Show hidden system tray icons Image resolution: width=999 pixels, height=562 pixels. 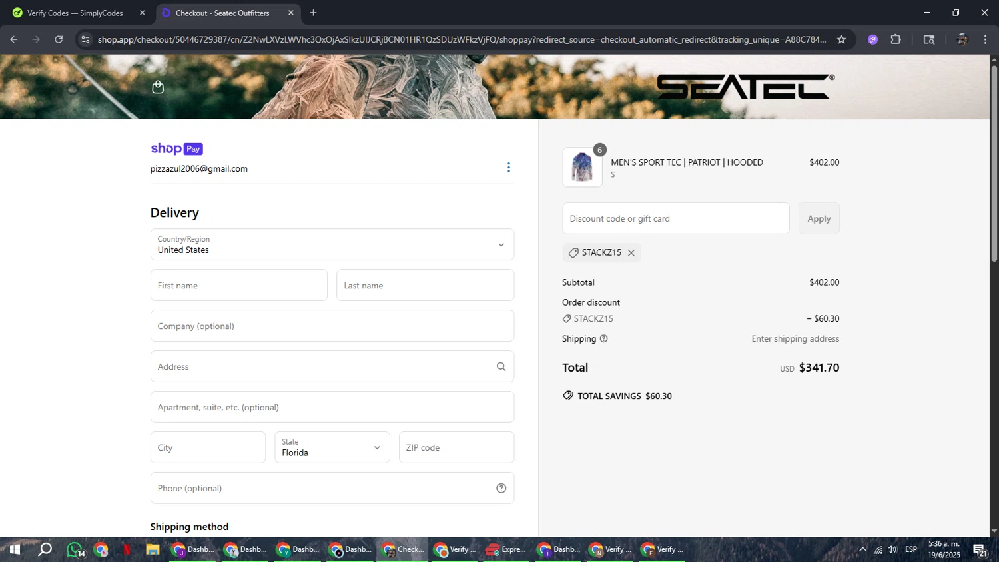862,549
